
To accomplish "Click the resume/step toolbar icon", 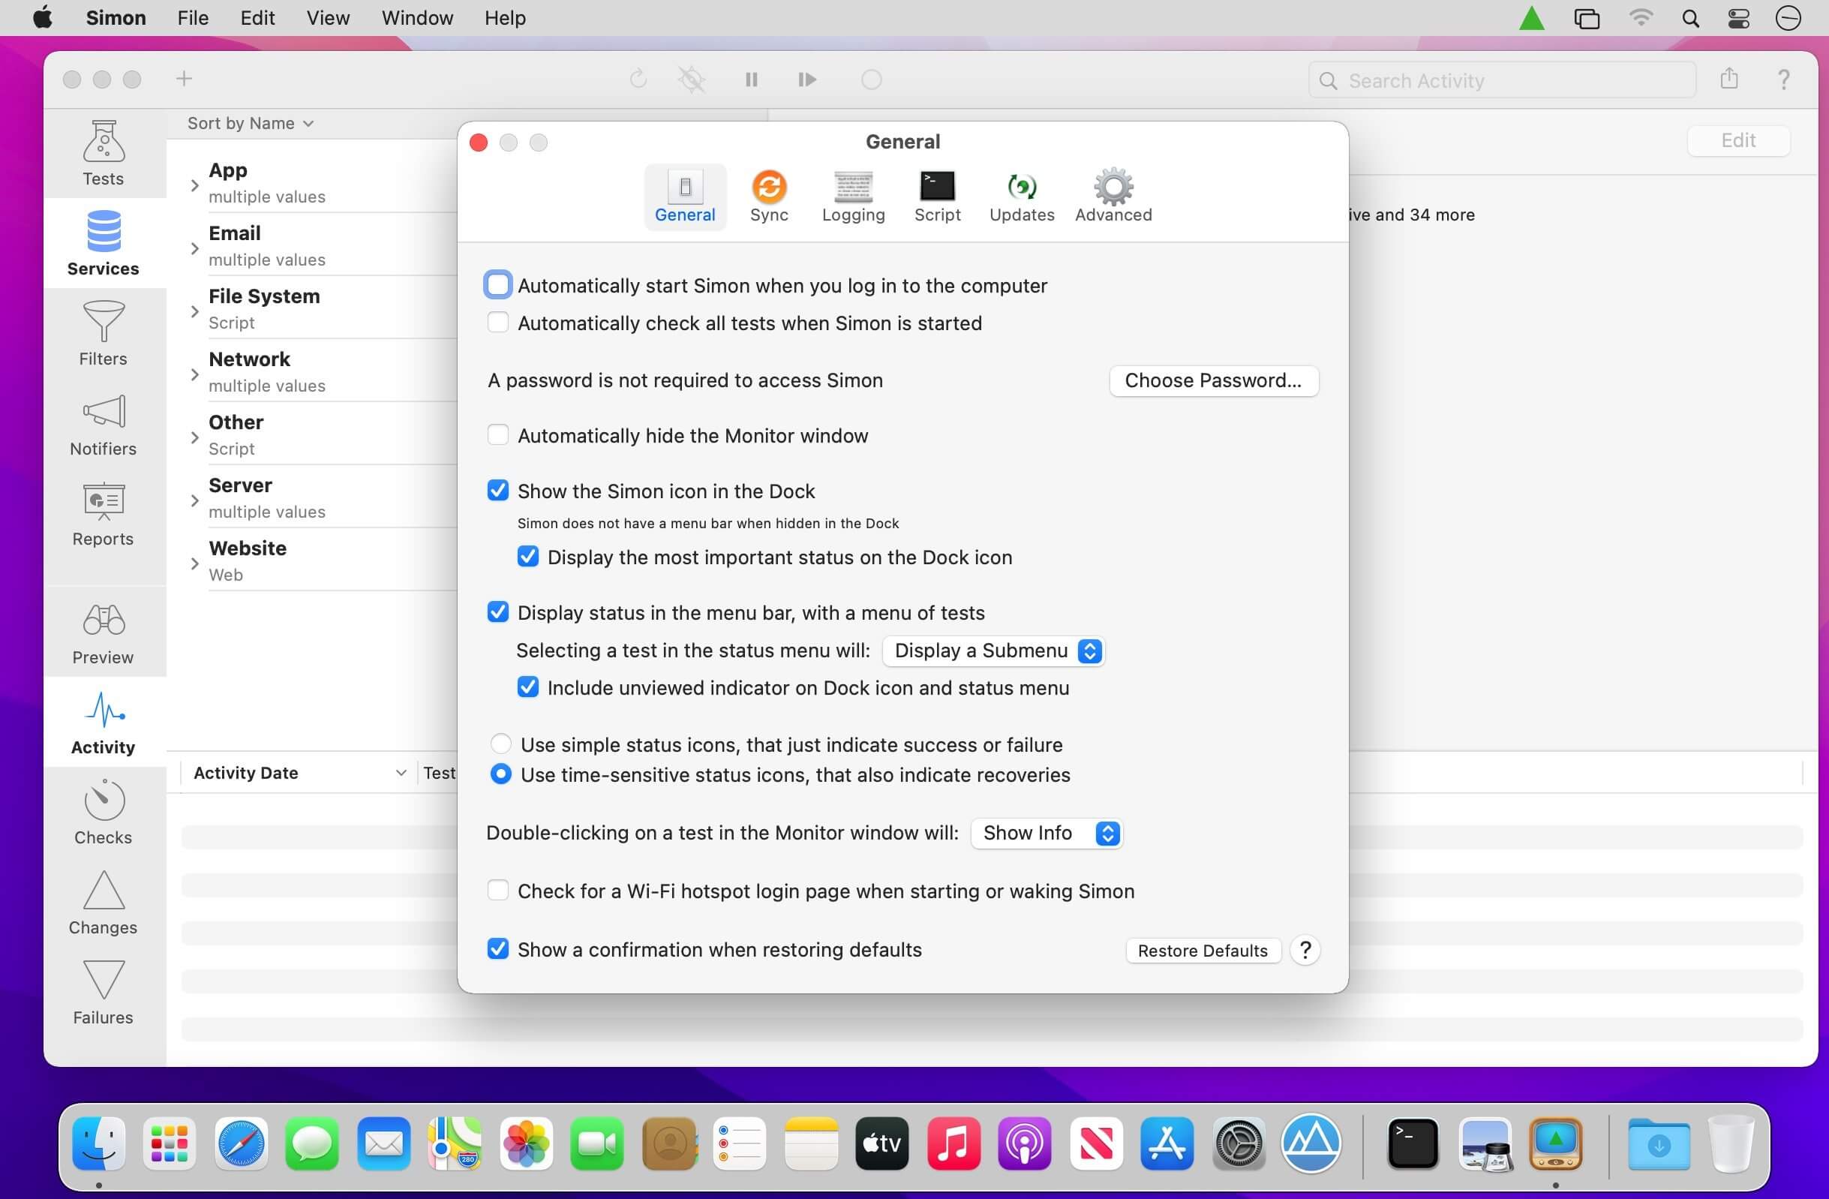I will (806, 80).
